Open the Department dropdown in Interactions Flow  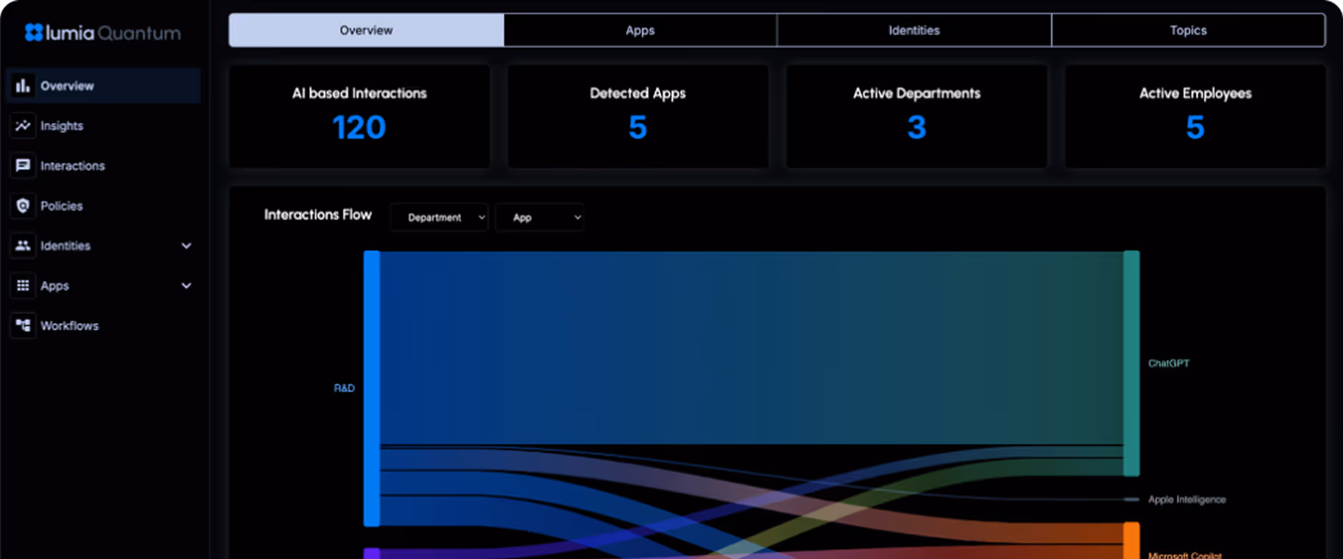point(440,217)
